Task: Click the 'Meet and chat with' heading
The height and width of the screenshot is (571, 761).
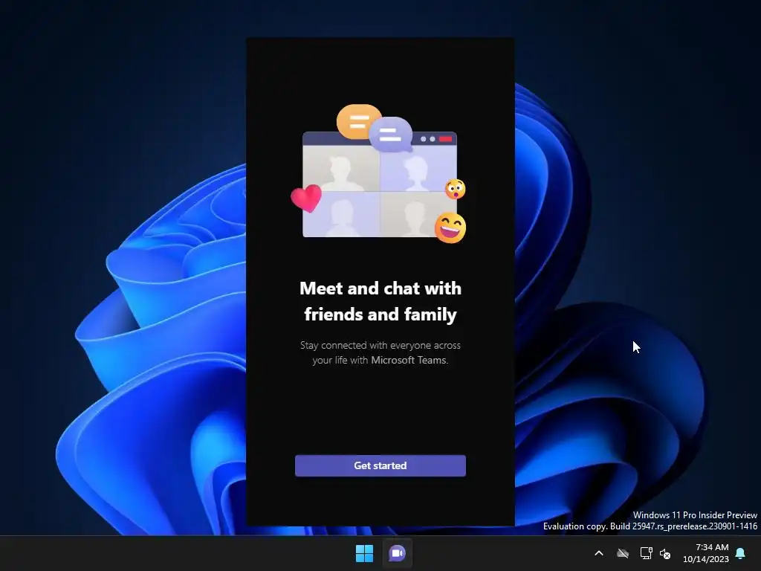Action: point(380,288)
